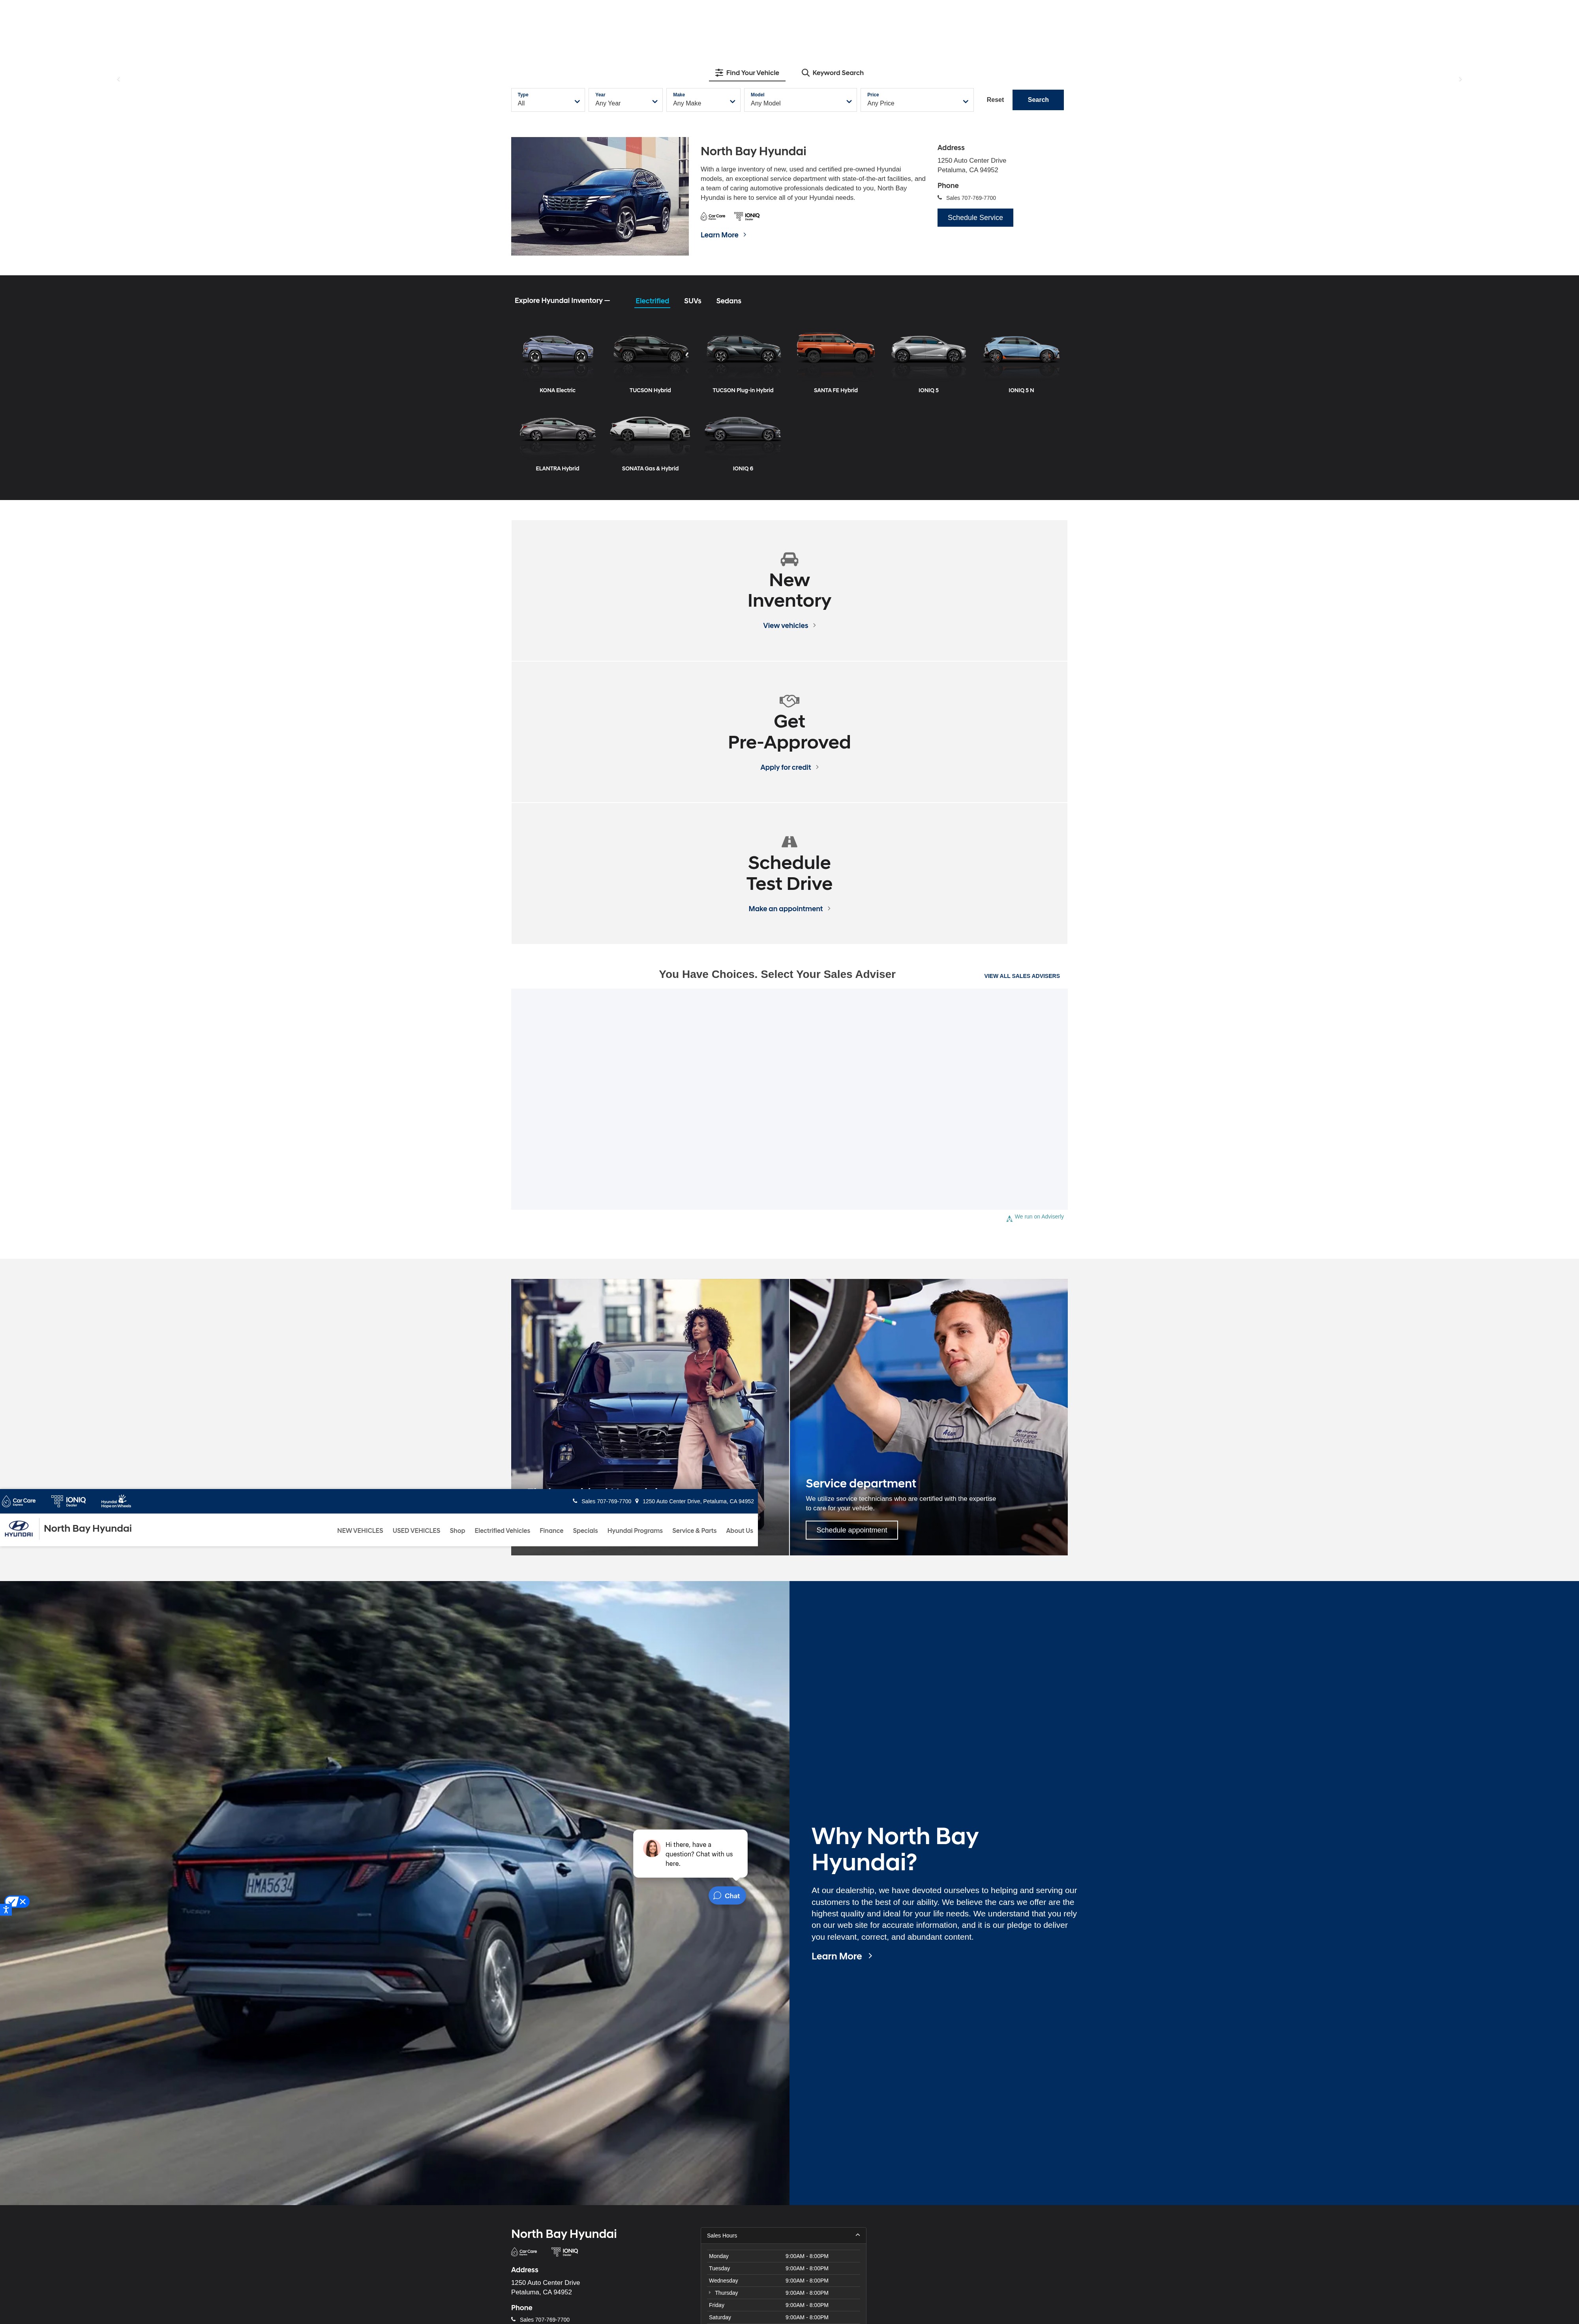
Task: Select the Electrified inventory tab
Action: [x=652, y=301]
